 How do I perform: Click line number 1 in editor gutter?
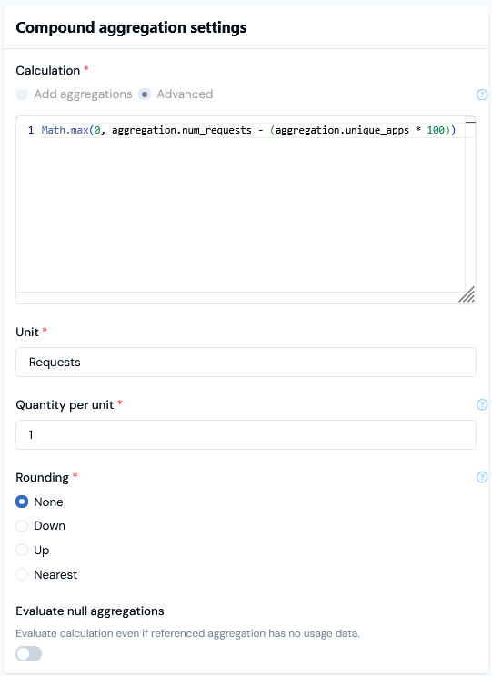31,130
